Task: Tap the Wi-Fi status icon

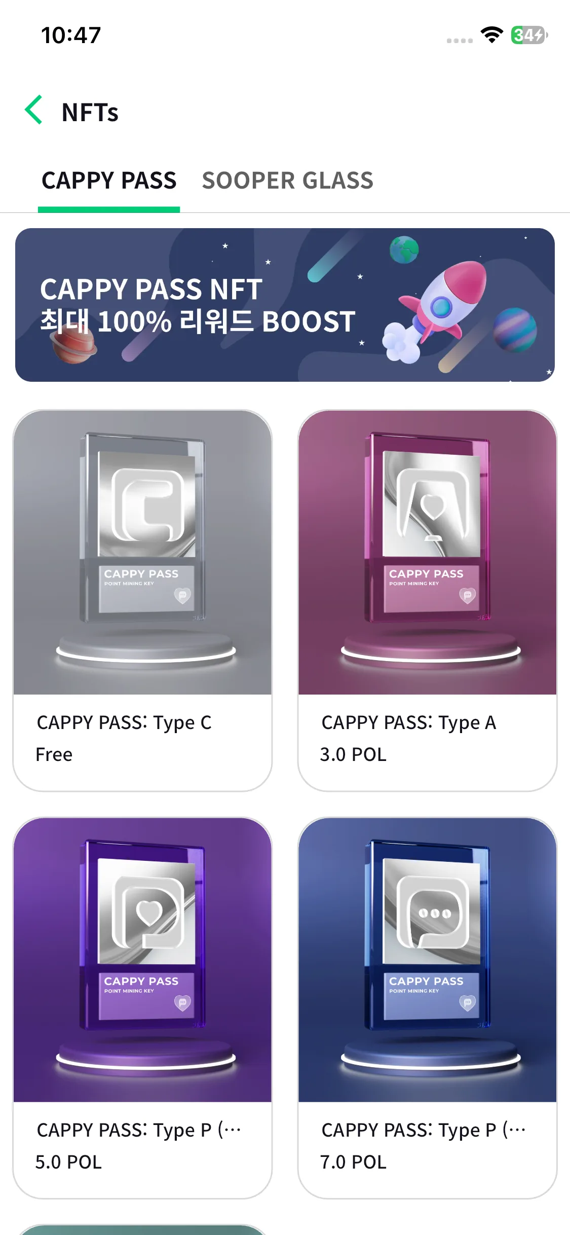Action: pyautogui.click(x=491, y=35)
